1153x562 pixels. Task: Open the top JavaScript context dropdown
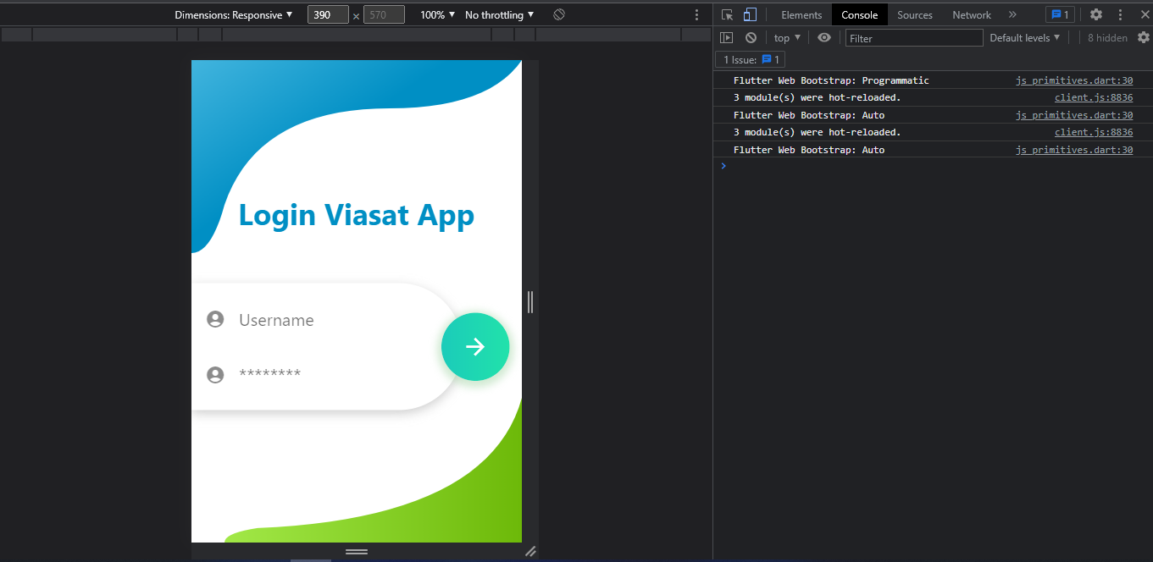(x=787, y=37)
